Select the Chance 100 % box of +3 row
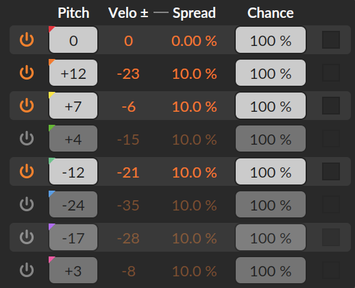 (x=271, y=270)
